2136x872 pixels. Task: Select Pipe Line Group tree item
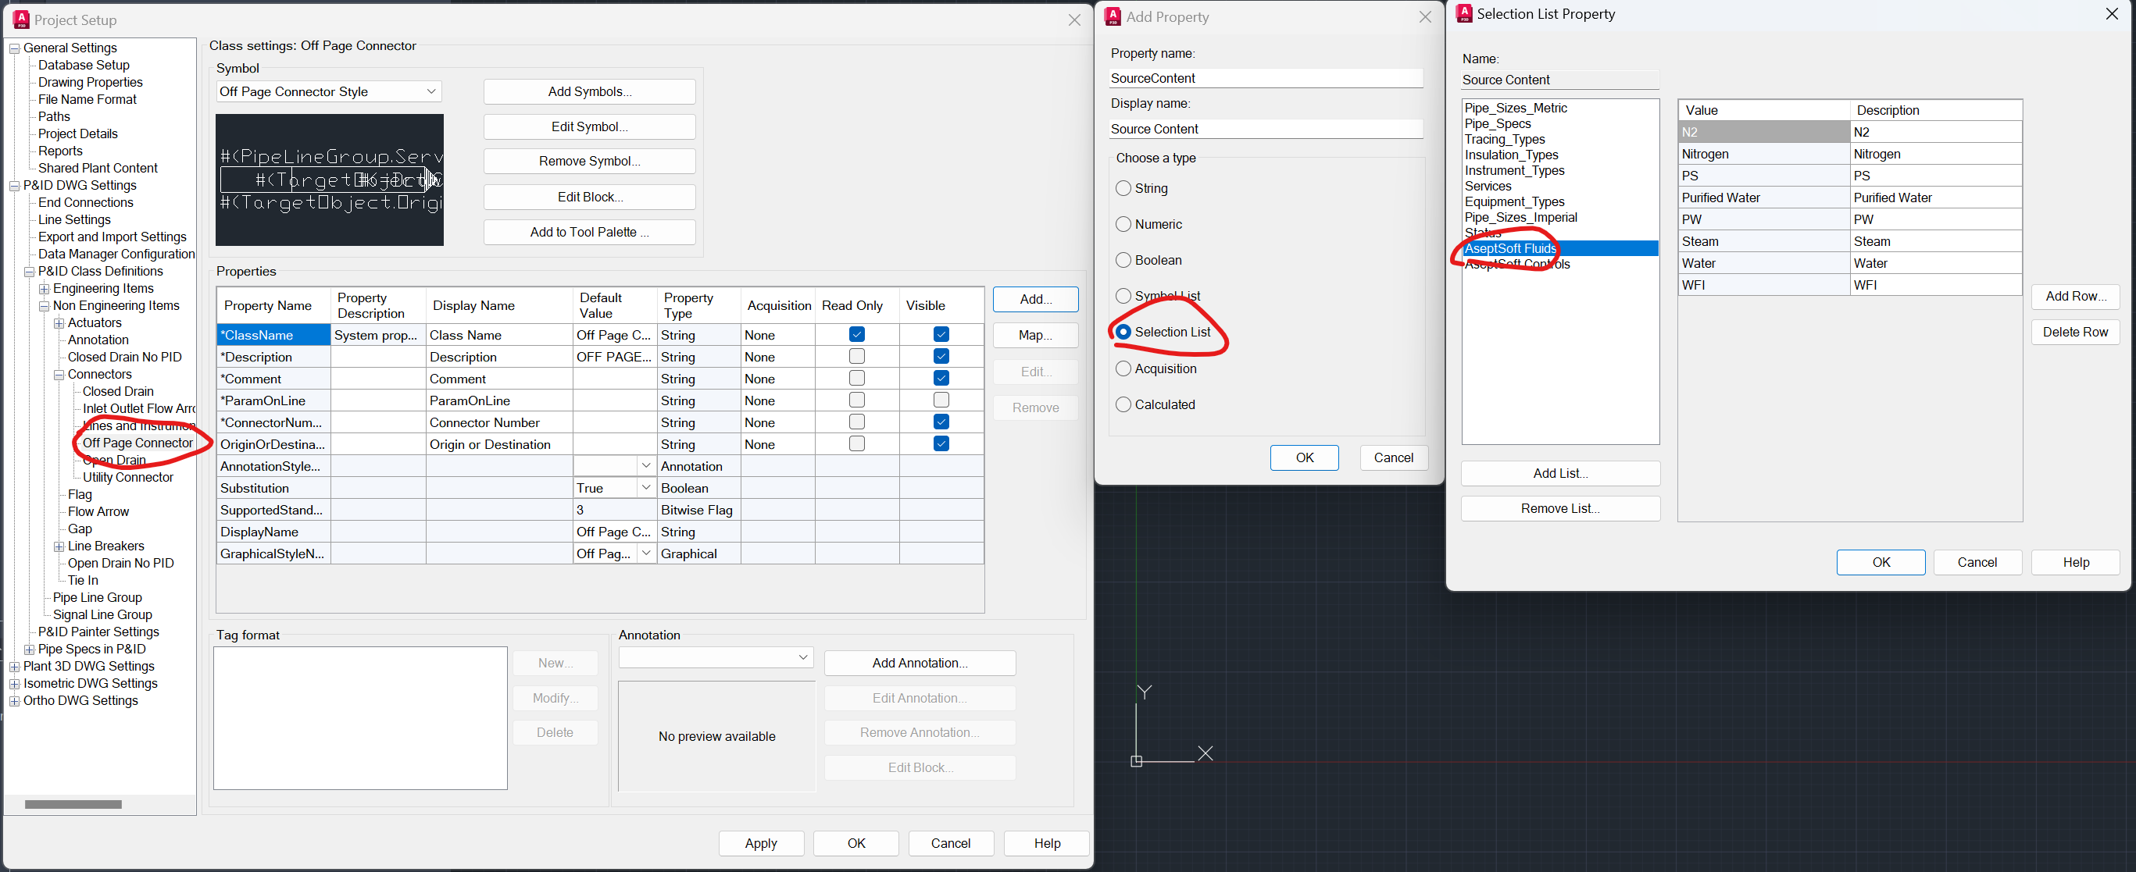pyautogui.click(x=97, y=598)
